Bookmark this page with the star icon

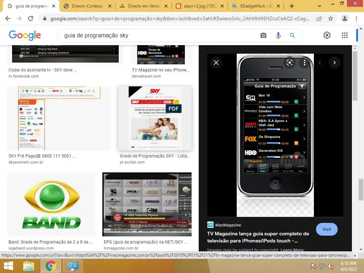[331, 18]
